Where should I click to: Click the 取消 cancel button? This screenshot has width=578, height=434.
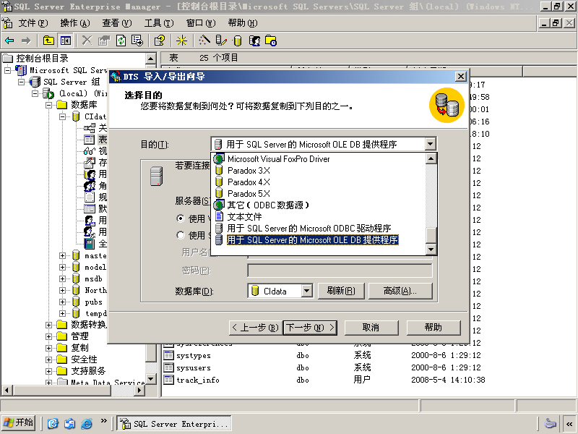[371, 328]
